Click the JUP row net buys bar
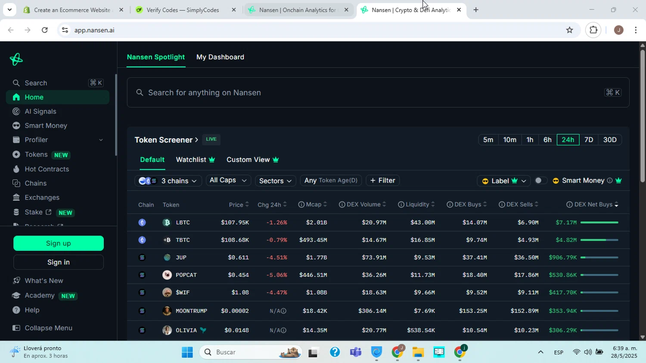 point(599,258)
